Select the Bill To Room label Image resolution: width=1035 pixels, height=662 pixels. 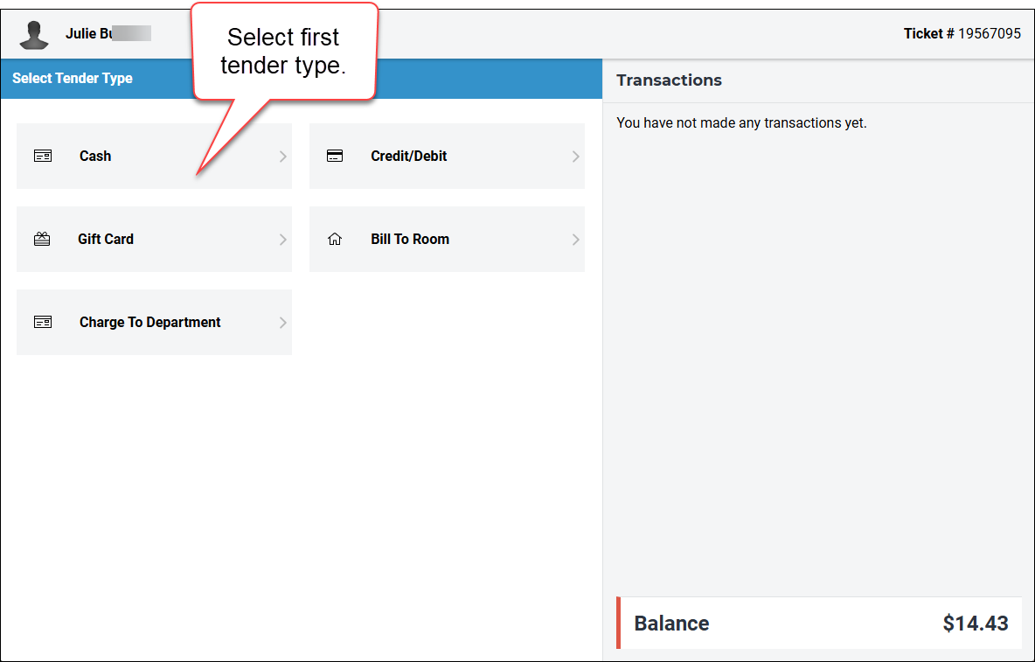click(410, 239)
